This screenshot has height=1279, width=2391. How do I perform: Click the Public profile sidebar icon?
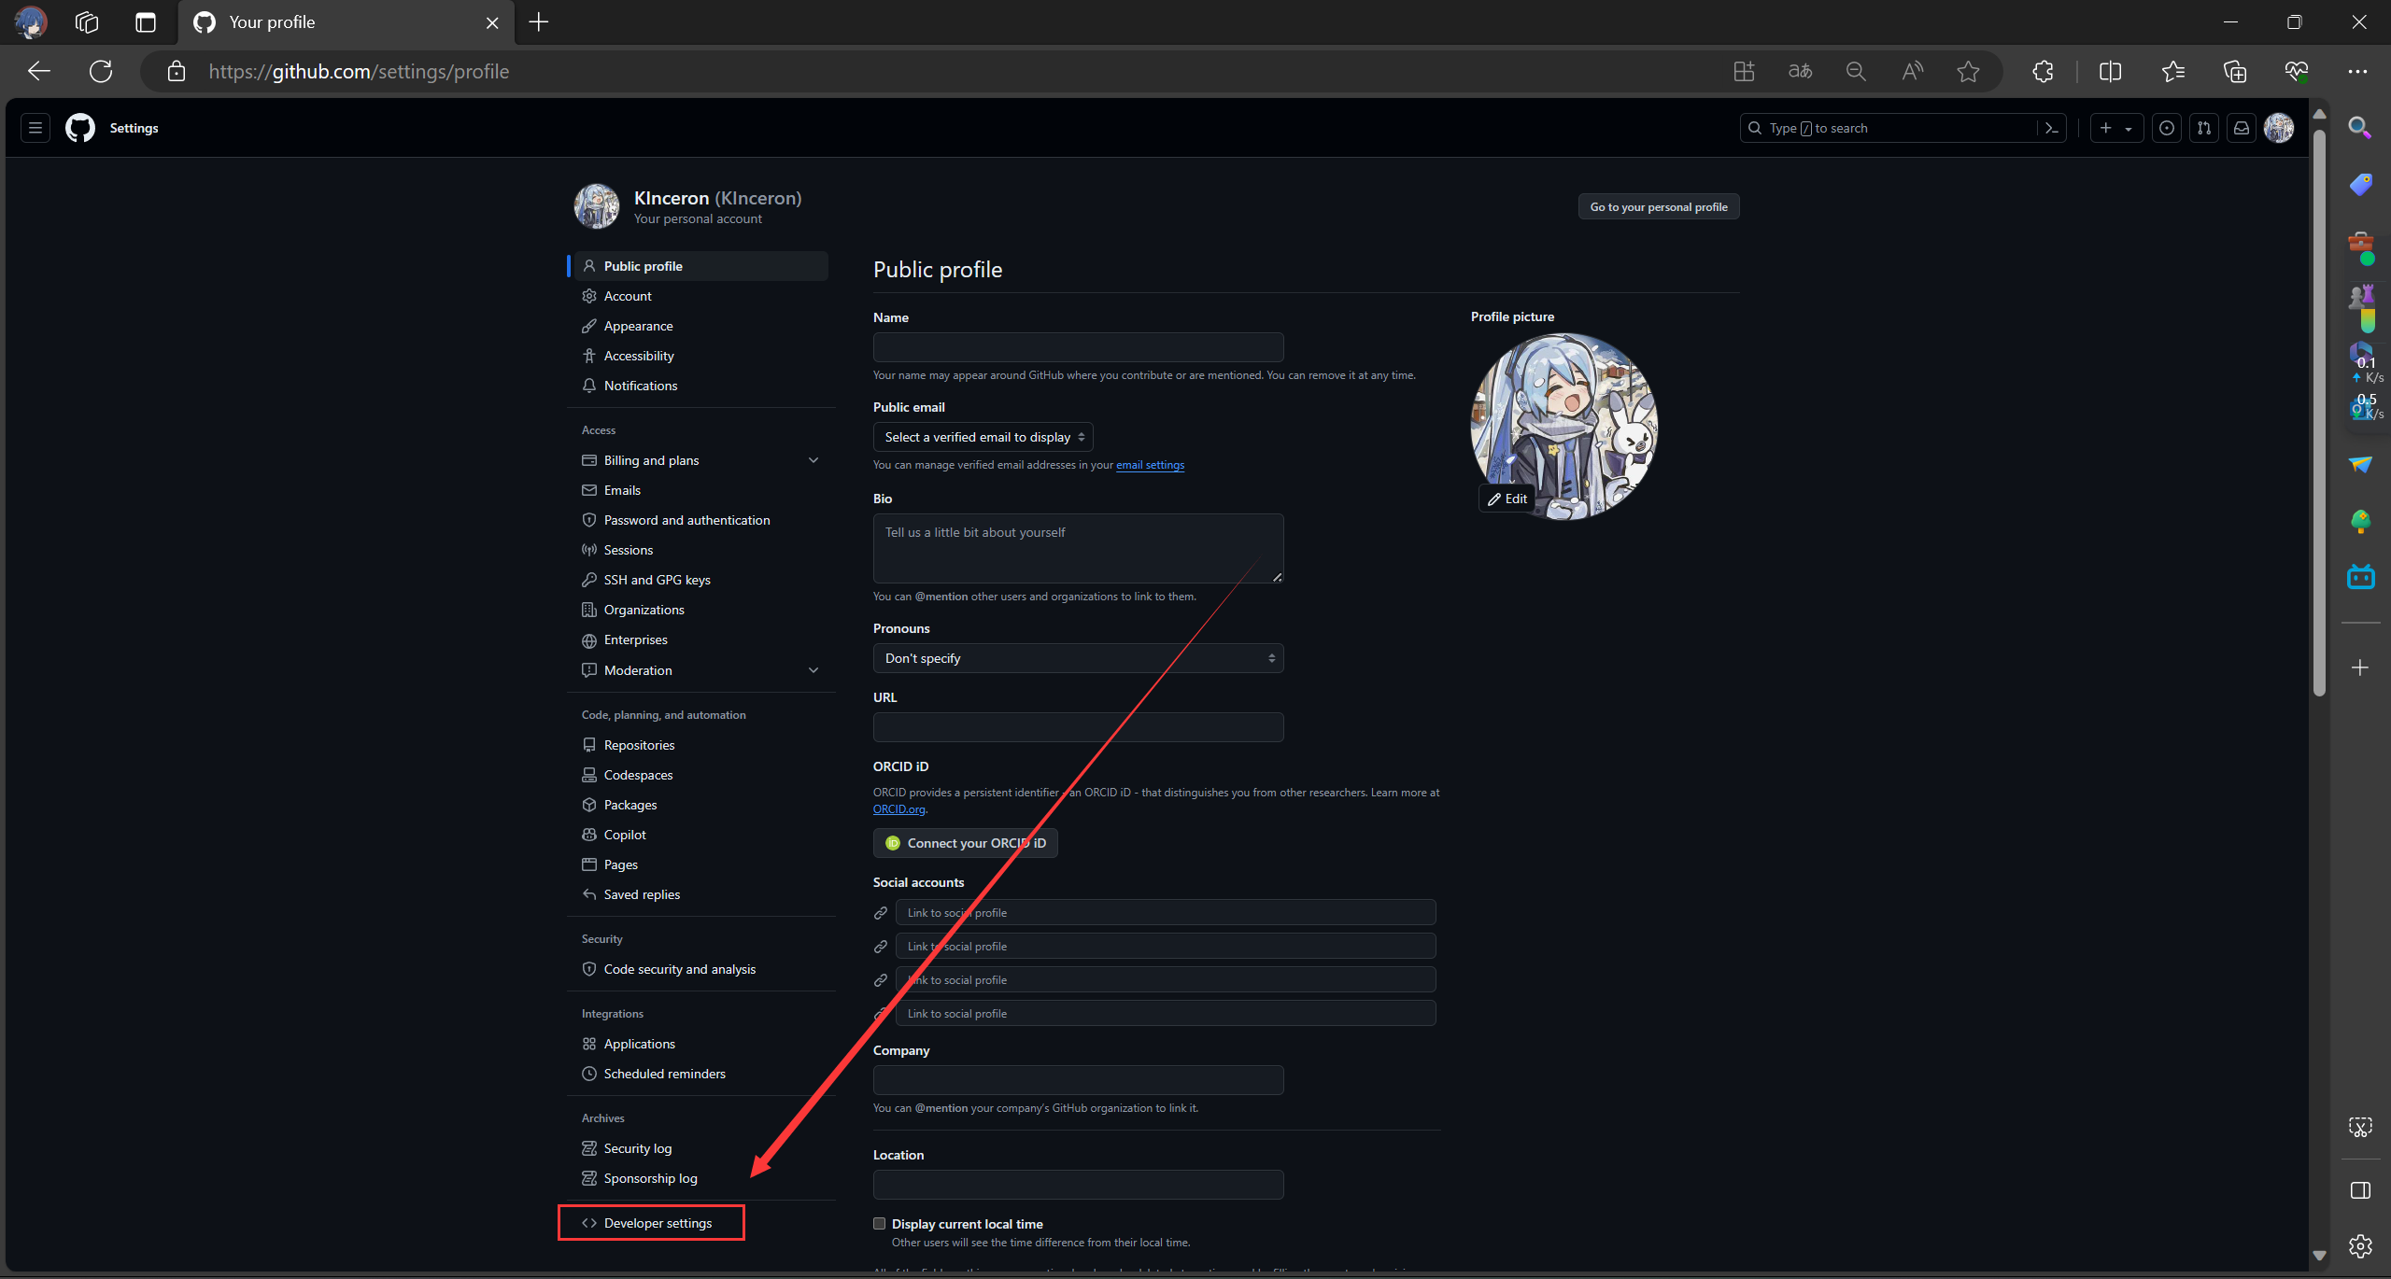pyautogui.click(x=588, y=265)
